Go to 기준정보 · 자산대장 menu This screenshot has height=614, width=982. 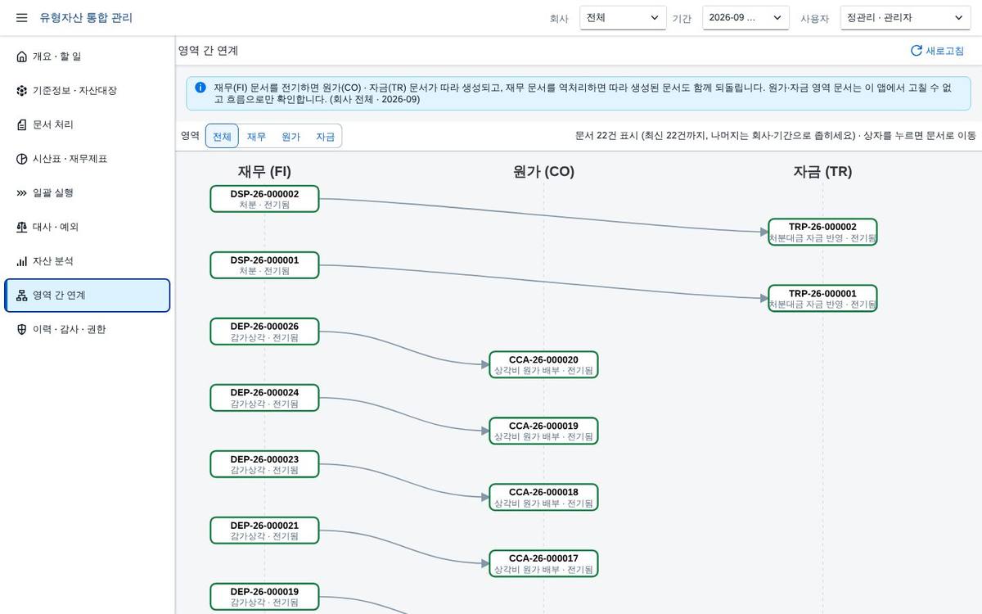(x=88, y=91)
